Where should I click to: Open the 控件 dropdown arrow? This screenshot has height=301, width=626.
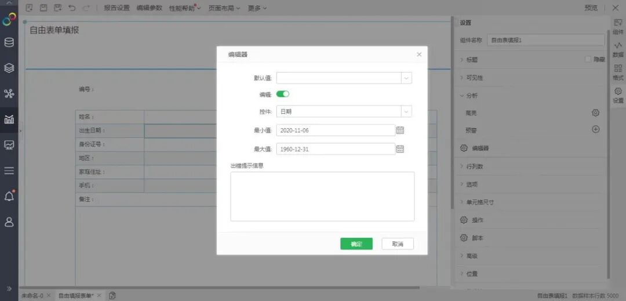click(406, 111)
